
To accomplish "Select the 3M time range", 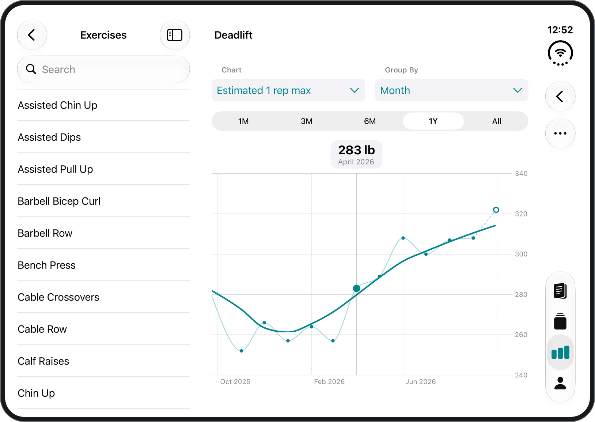I will pyautogui.click(x=307, y=121).
